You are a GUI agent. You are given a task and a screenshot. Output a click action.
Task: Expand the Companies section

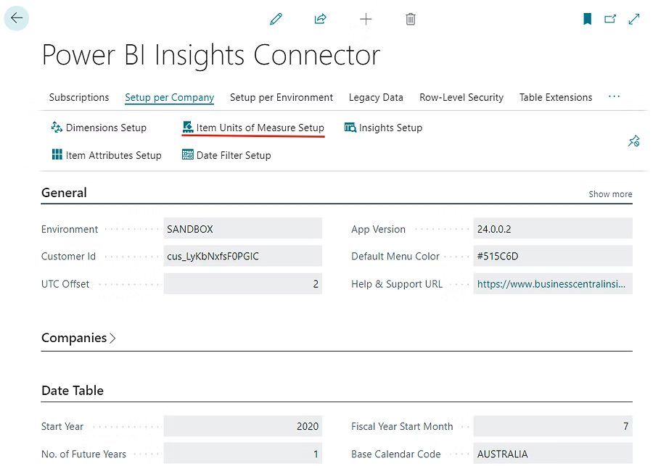coord(78,338)
